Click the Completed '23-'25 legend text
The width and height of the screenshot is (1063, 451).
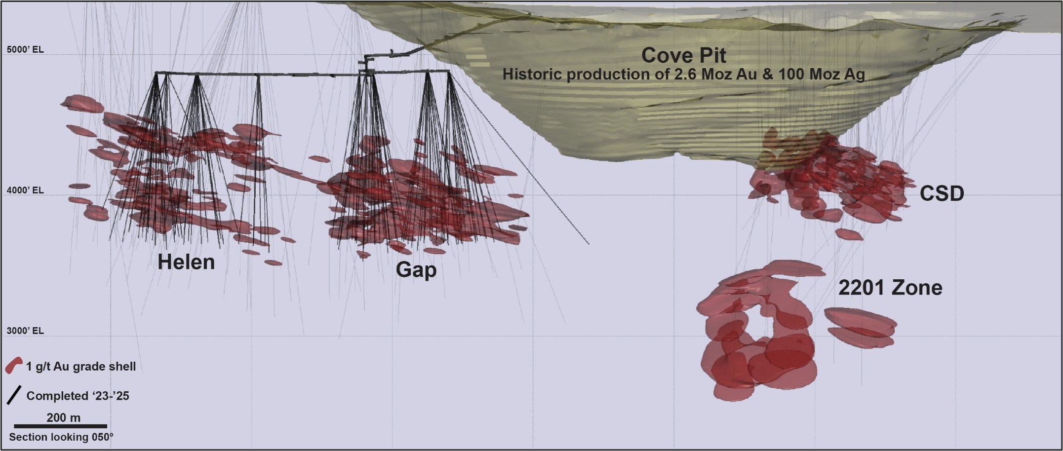78,396
